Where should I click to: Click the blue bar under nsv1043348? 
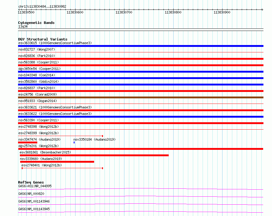click(141, 78)
